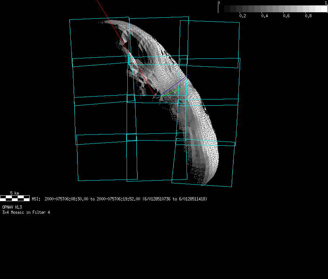
Task: Click the 3x4 Mosaic in Filter 4 text
Action: pos(26,212)
